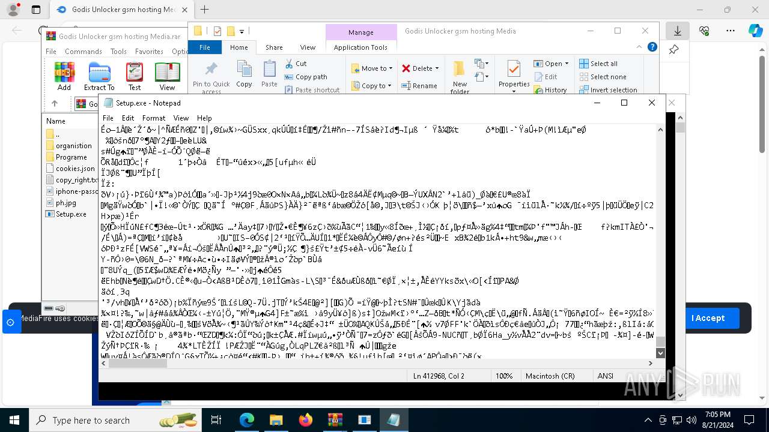
Task: Click Paste icon in Explorer ribbon
Action: 269,74
